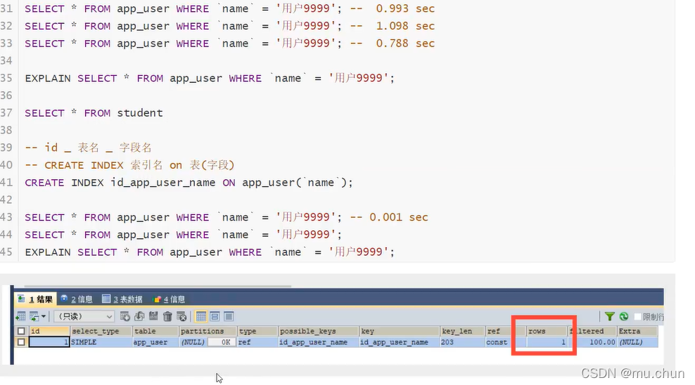This screenshot has height=385, width=695.
Task: Check the row checkbox for the SIMPLE row
Action: click(x=21, y=342)
